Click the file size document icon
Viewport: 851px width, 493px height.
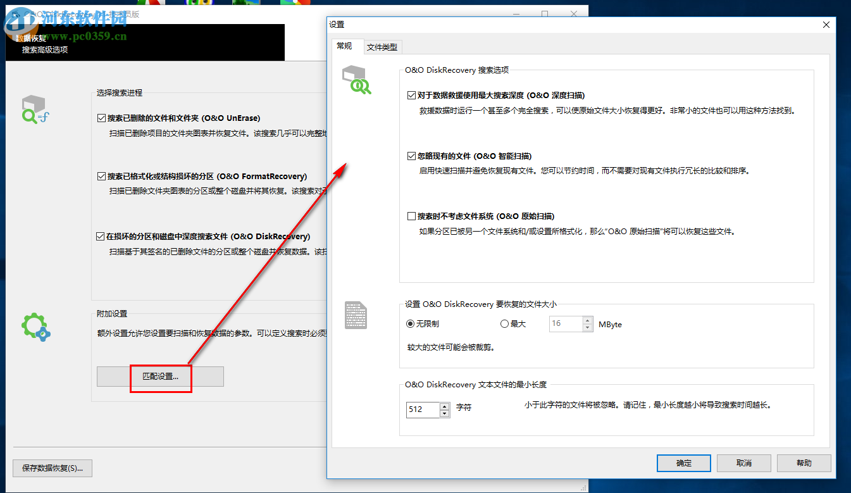[356, 315]
